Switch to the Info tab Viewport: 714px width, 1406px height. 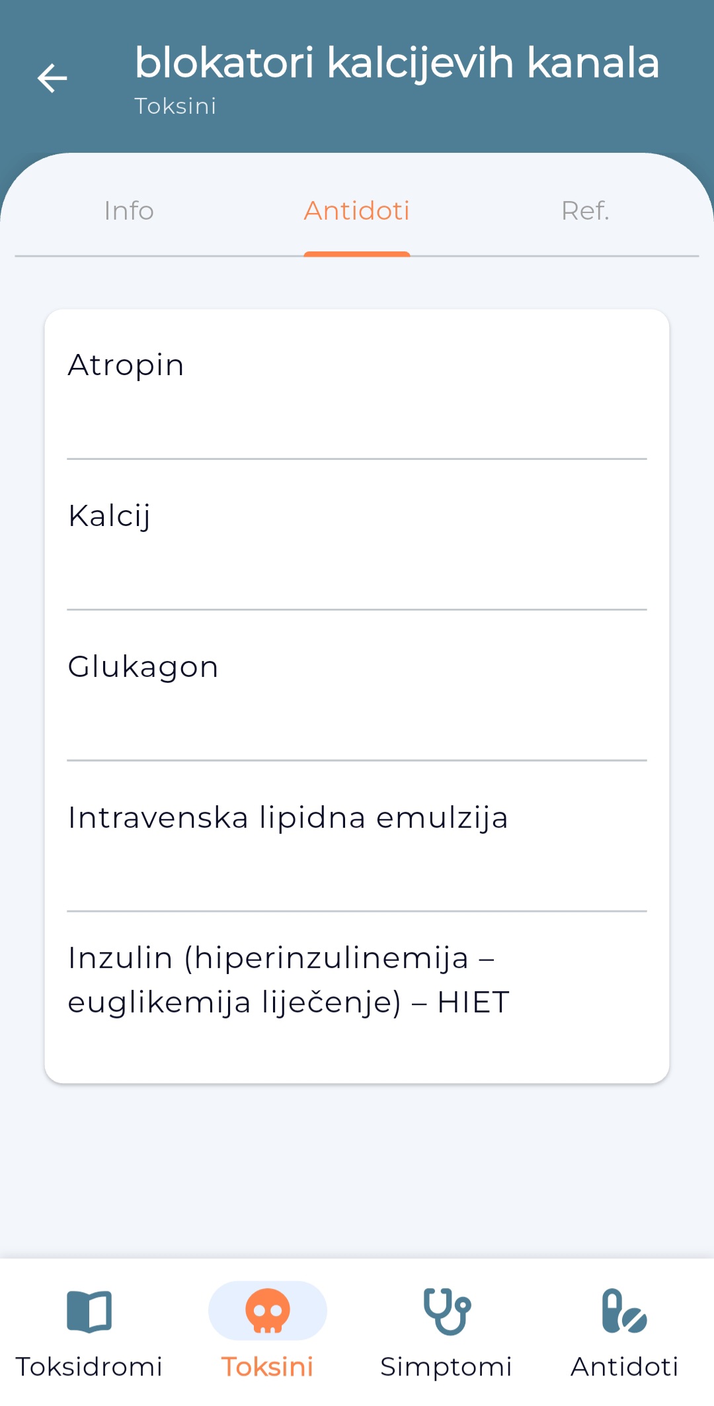click(129, 210)
